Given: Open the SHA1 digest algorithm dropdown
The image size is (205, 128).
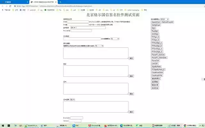Looking at the screenshot, I should [x=164, y=19].
